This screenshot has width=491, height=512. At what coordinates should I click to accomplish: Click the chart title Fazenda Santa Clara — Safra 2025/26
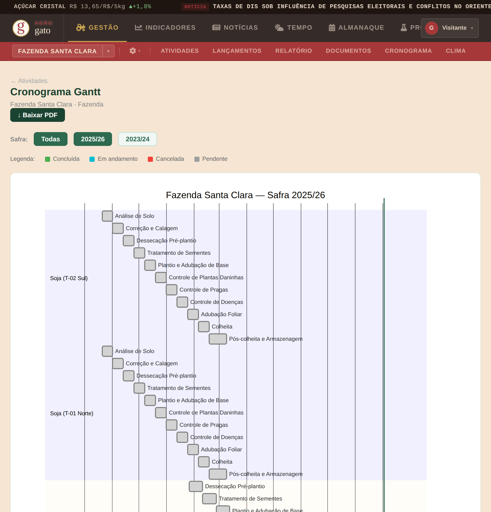(245, 195)
